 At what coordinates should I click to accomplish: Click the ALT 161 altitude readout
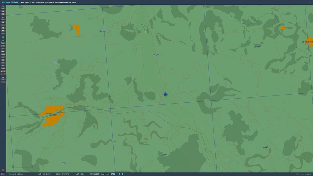point(80,174)
